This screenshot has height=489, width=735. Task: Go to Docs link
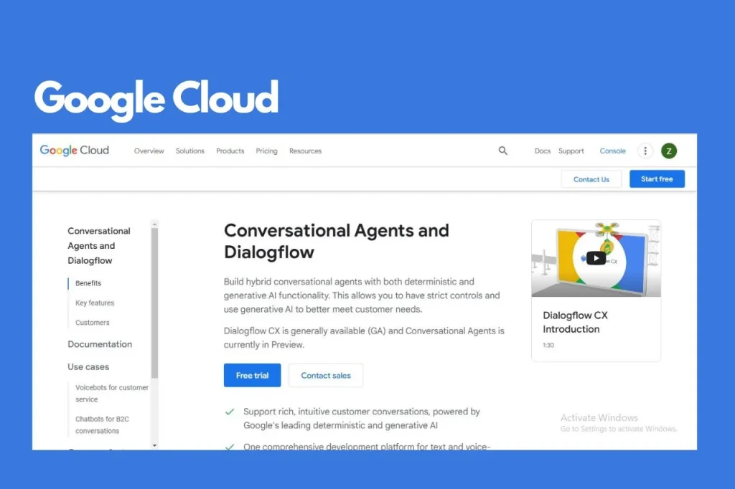pyautogui.click(x=543, y=151)
